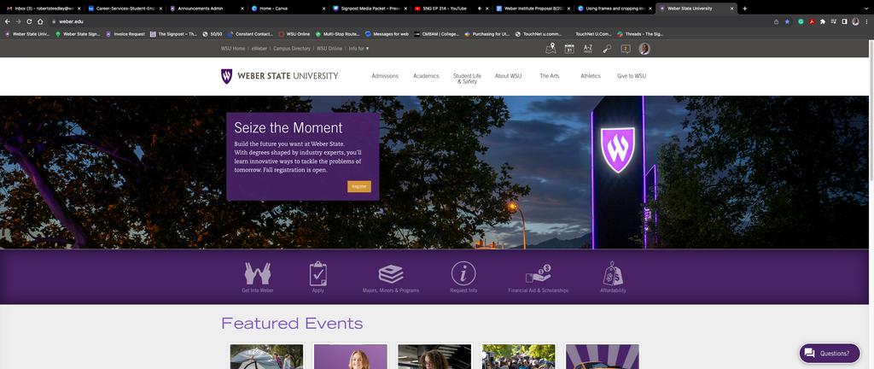Open the Chrome three-dot menu
The width and height of the screenshot is (874, 369).
pos(865,21)
